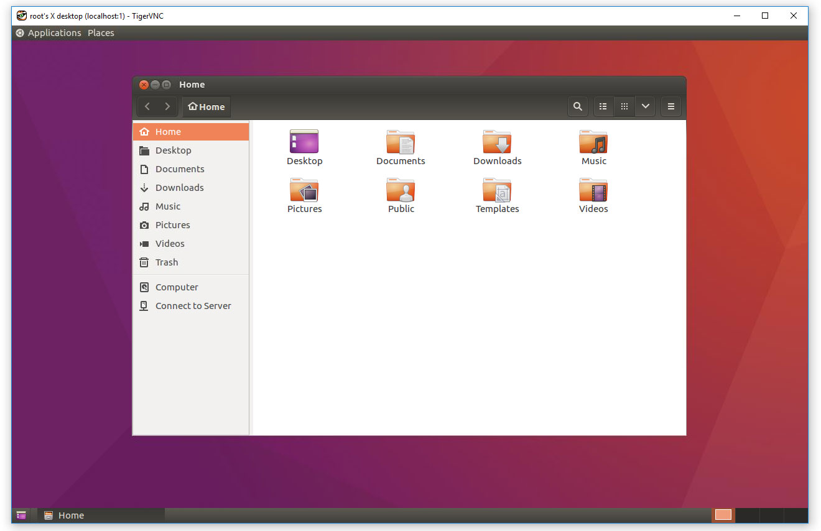Switch to the last workspace in the switcher
Viewport: 821px width, 531px height.
pyautogui.click(x=796, y=515)
